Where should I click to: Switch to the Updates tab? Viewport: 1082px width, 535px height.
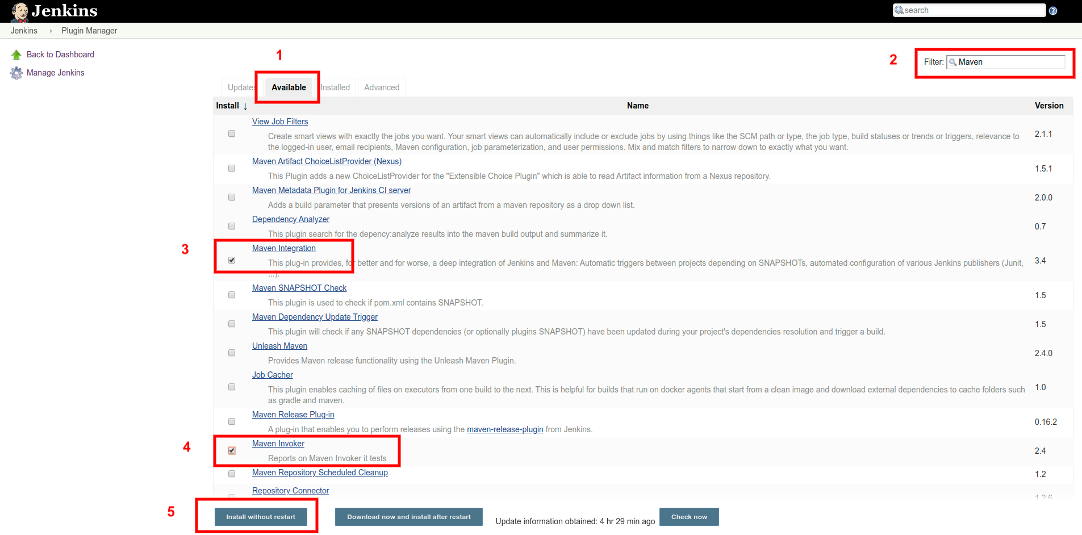(x=241, y=87)
